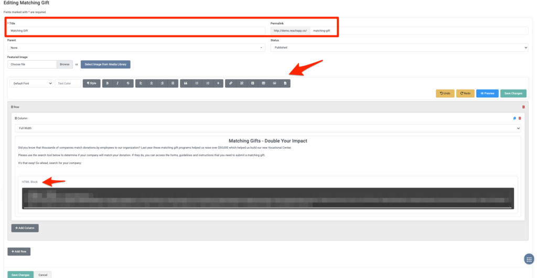Screen dimensions: 537x278
Task: Open the Full Width column size dropdown
Action: (268, 128)
